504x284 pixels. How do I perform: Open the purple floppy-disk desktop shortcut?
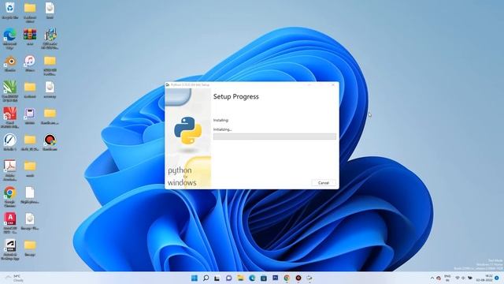click(x=30, y=116)
